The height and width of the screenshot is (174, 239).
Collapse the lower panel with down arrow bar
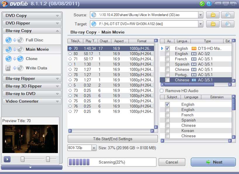tap(32, 168)
